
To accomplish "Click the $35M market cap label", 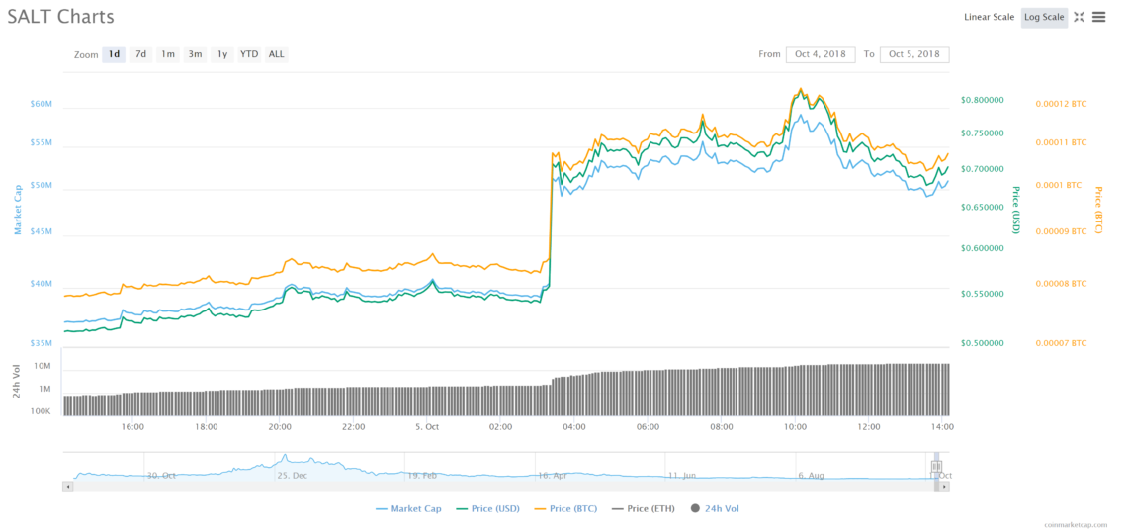I will click(x=42, y=343).
